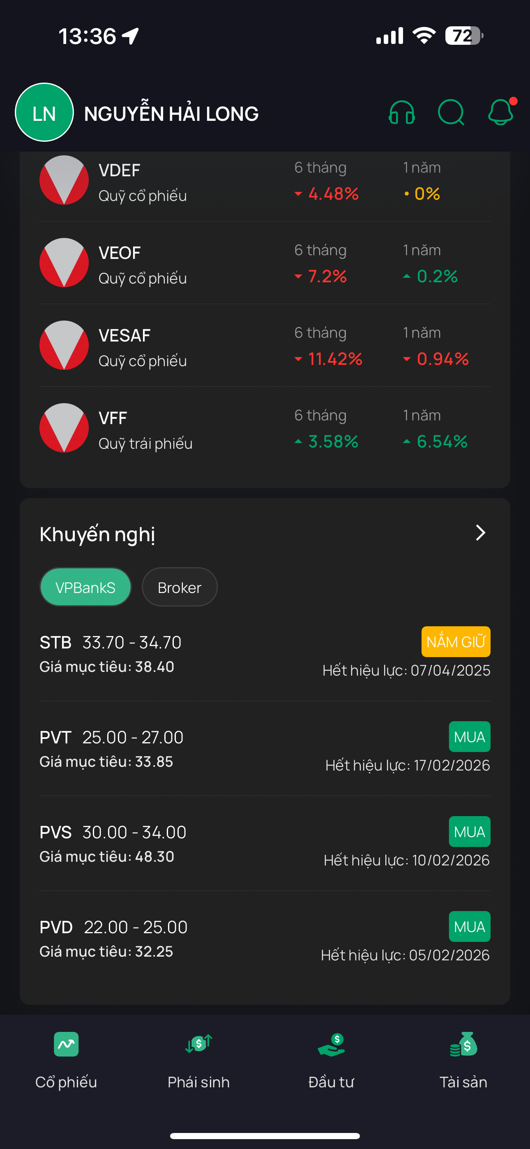530x1149 pixels.
Task: Tap the LN profile avatar
Action: (44, 113)
